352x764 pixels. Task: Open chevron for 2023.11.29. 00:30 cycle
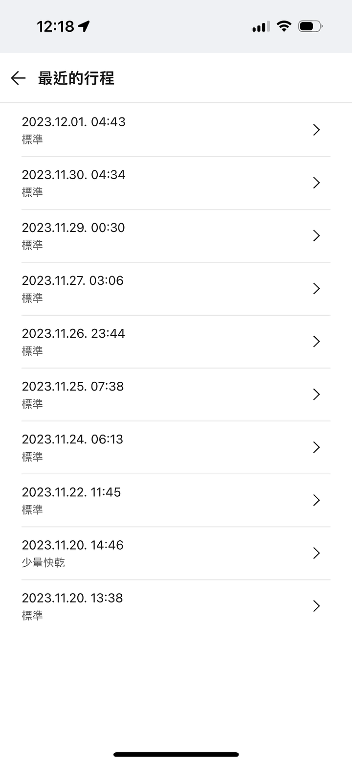(316, 235)
